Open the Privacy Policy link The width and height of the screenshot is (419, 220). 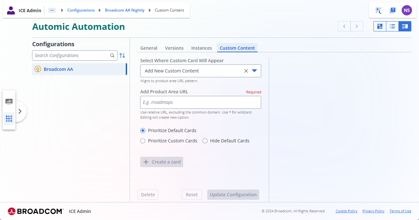(x=373, y=211)
